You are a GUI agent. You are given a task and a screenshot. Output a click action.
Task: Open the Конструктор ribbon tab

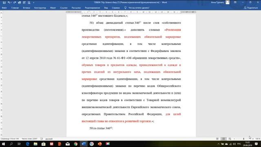tap(40, 8)
